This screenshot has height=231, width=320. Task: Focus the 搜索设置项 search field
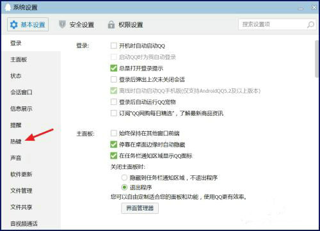point(277,24)
